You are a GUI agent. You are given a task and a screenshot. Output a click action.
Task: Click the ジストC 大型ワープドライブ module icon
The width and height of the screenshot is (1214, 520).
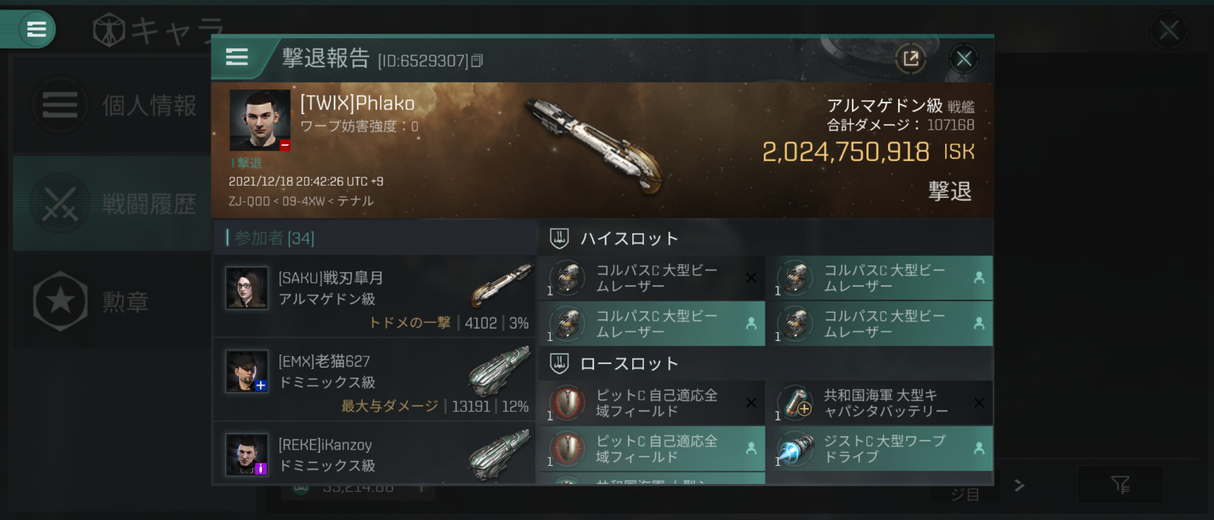tap(795, 449)
